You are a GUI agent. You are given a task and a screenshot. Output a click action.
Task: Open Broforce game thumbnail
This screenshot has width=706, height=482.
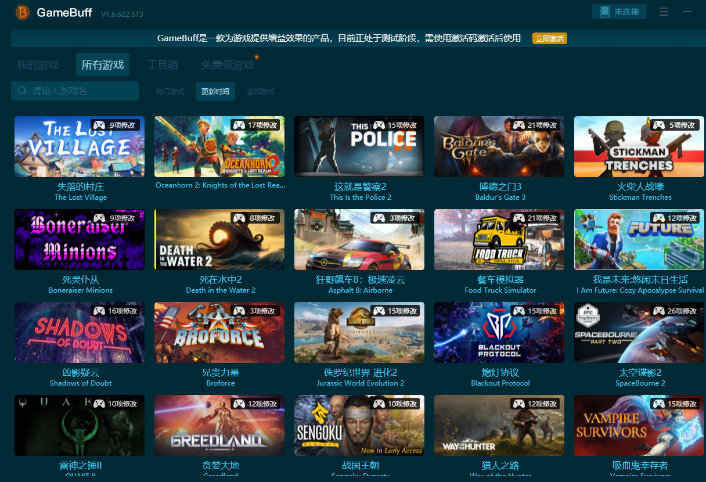[x=219, y=332]
